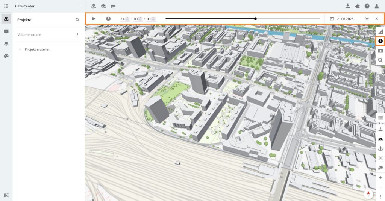The image size is (385, 201).
Task: Open the camera screenshot tool
Action: (x=380, y=51)
